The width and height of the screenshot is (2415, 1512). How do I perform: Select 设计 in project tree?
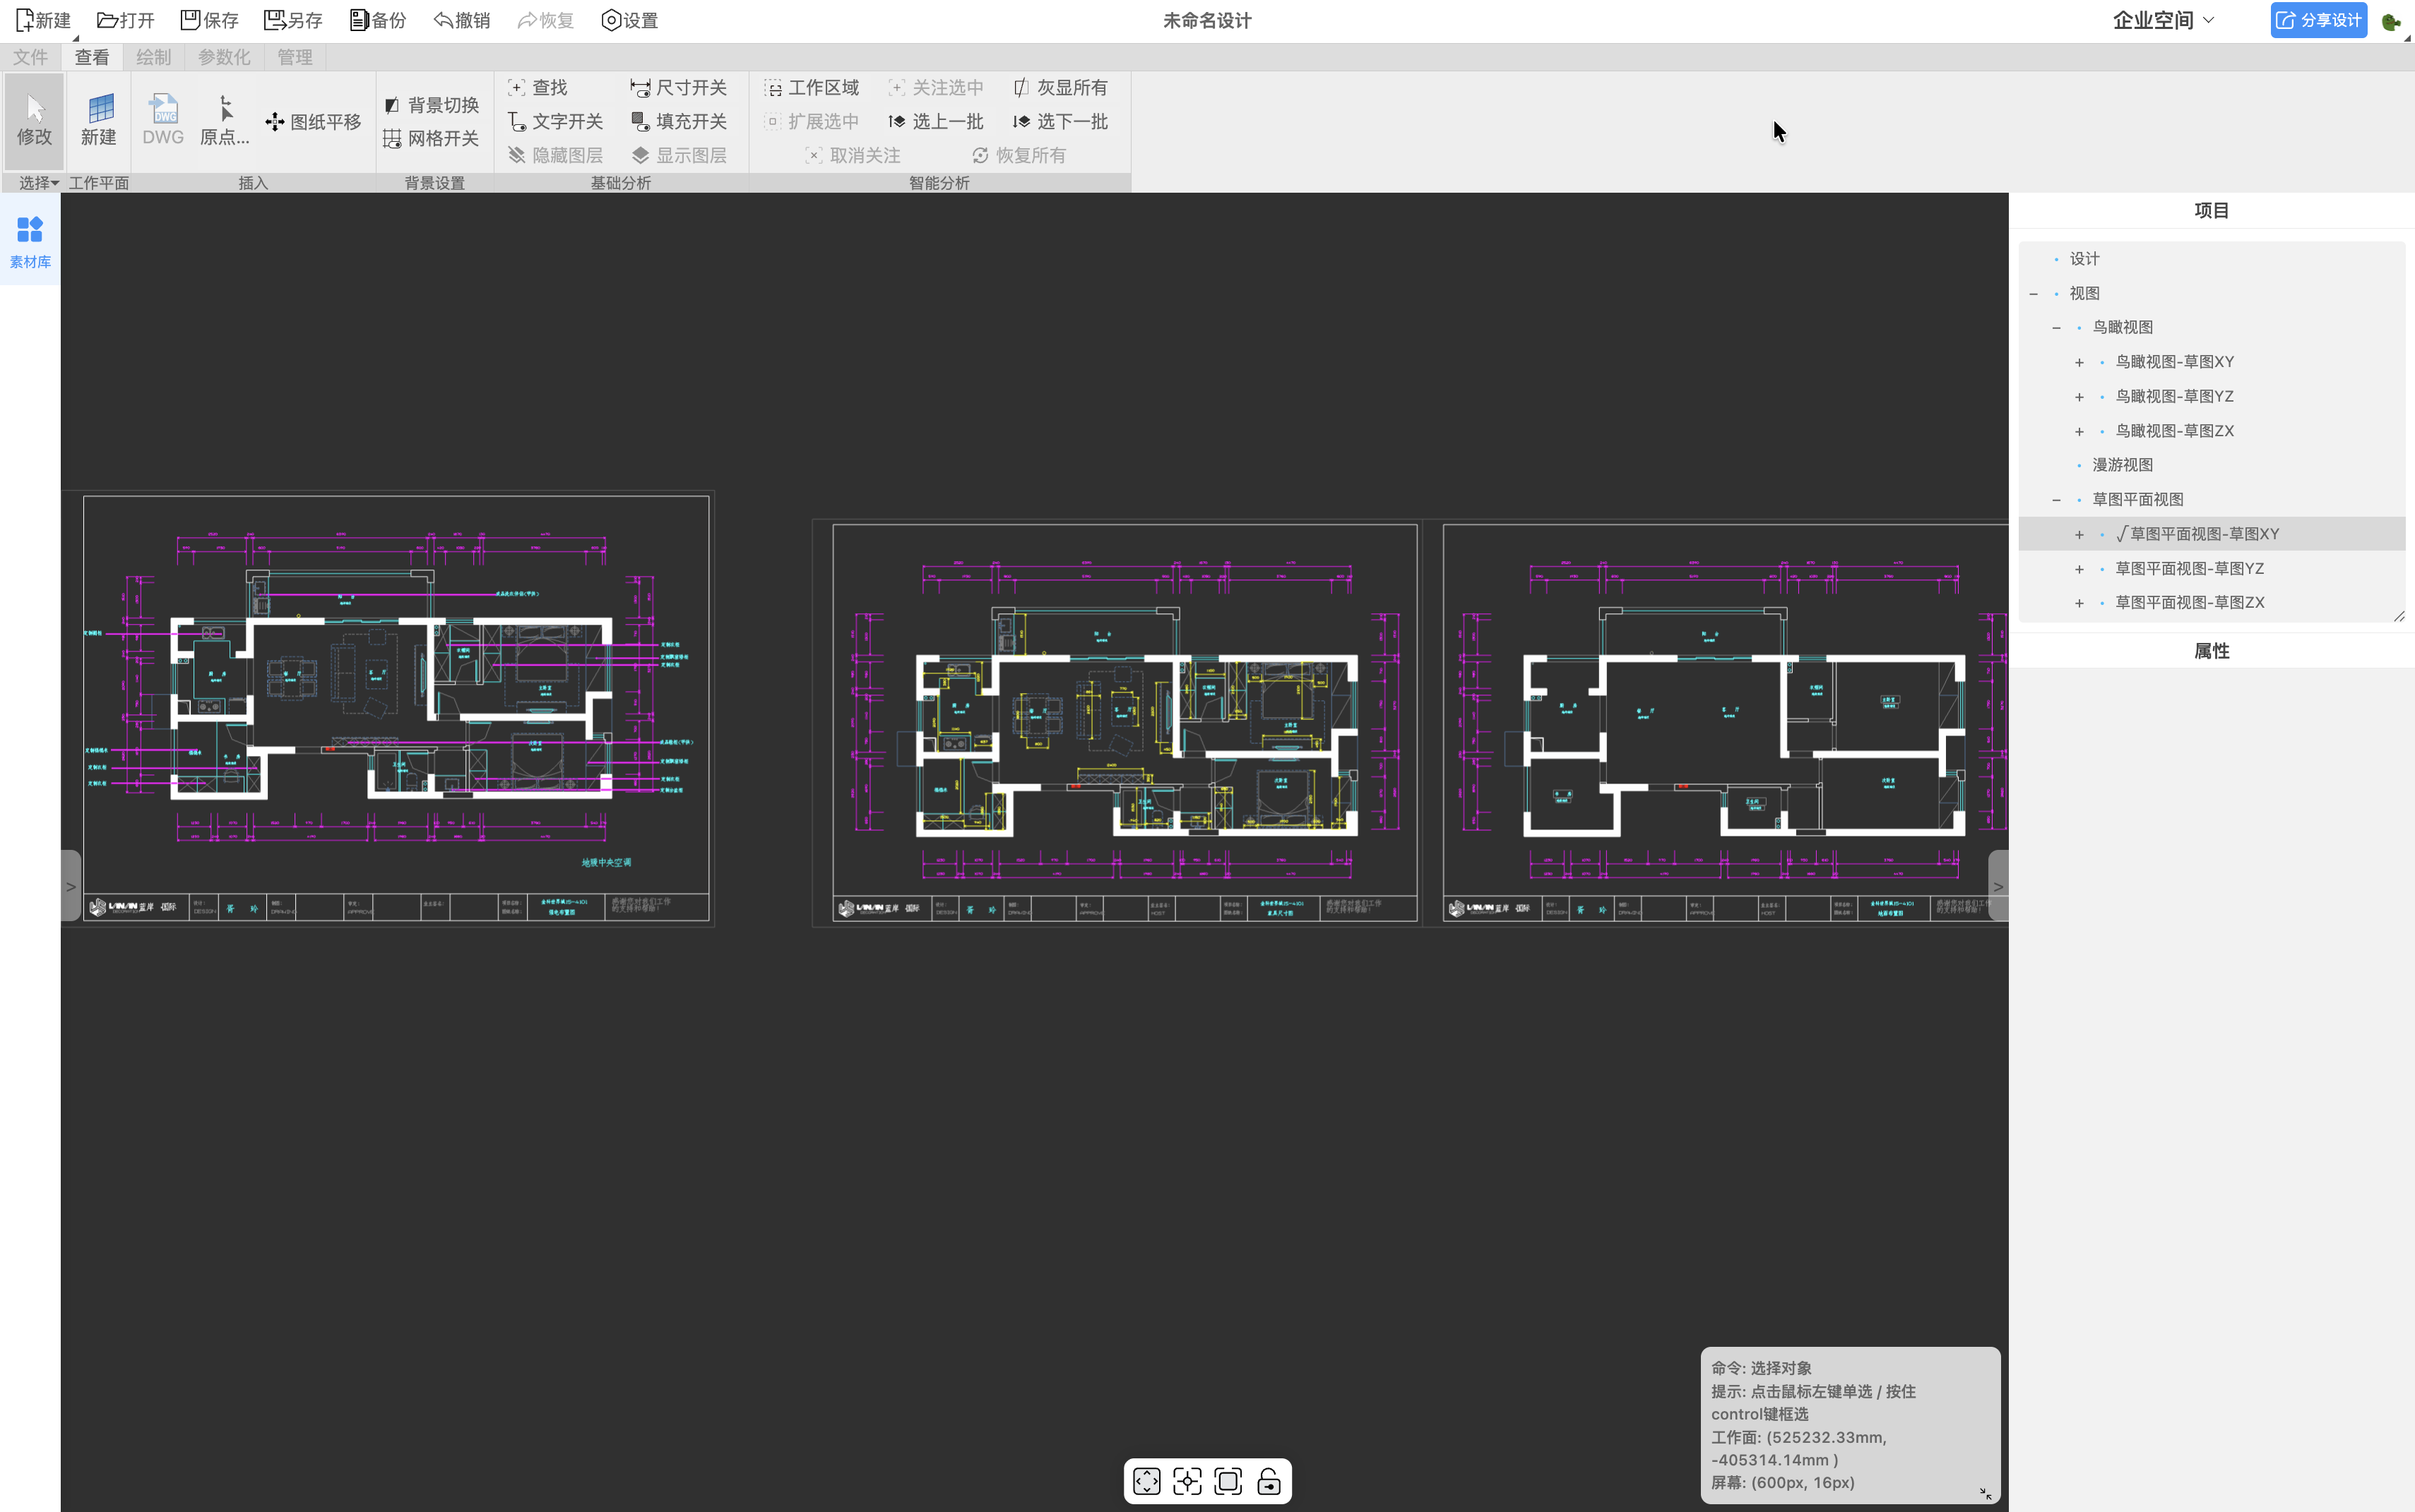pyautogui.click(x=2085, y=259)
